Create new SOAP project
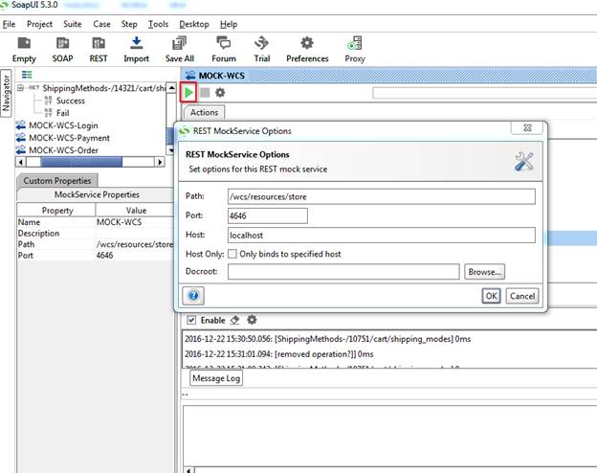 [62, 50]
